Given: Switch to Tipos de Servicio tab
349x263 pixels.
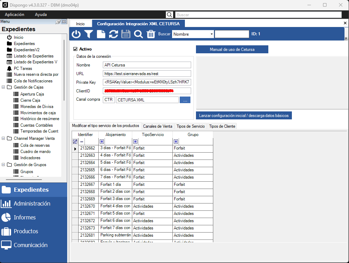Looking at the screenshot, I should click(190, 126).
